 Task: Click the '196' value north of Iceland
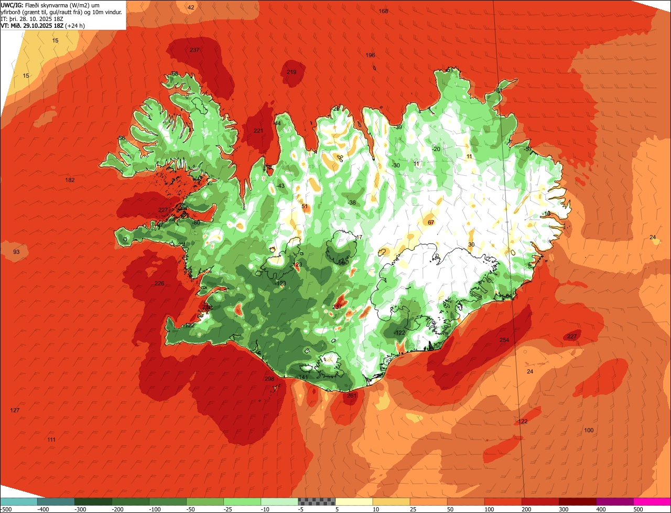pos(370,55)
